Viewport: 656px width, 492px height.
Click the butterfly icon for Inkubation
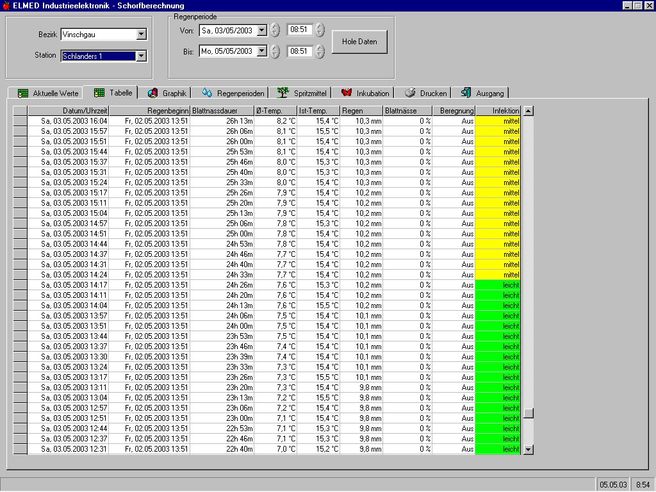[347, 93]
